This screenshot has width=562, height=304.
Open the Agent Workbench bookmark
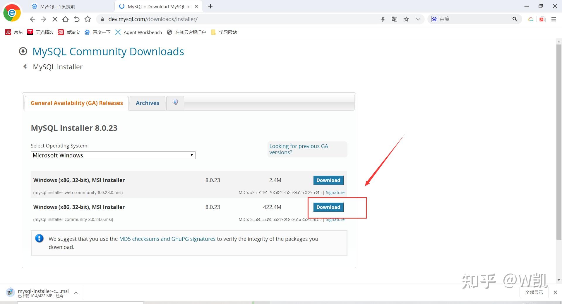(138, 32)
